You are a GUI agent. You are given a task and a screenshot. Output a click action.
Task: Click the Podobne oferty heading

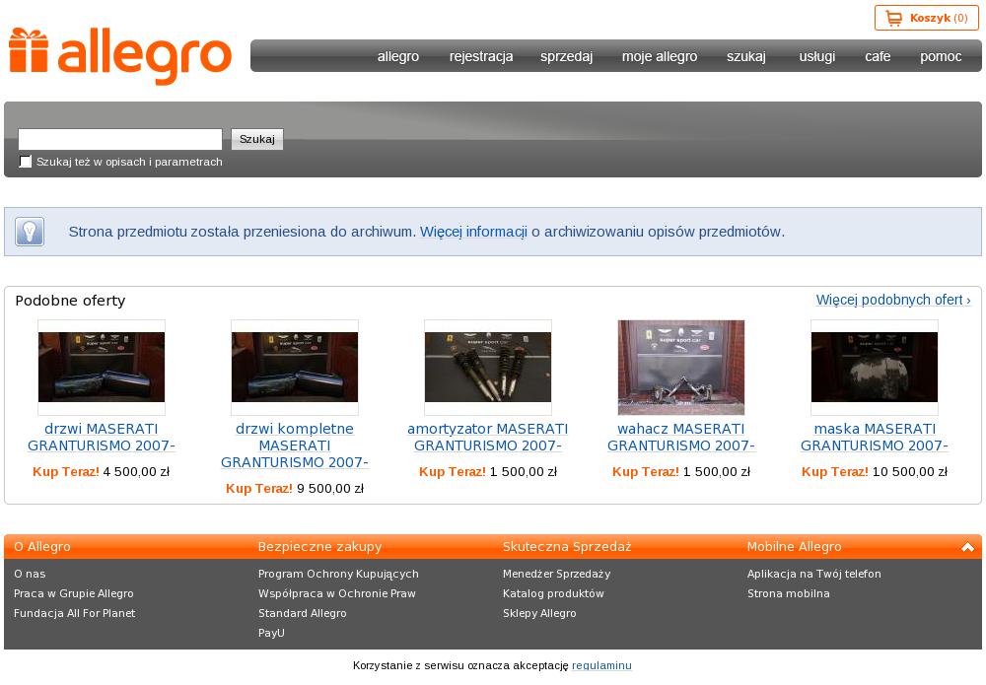point(70,301)
